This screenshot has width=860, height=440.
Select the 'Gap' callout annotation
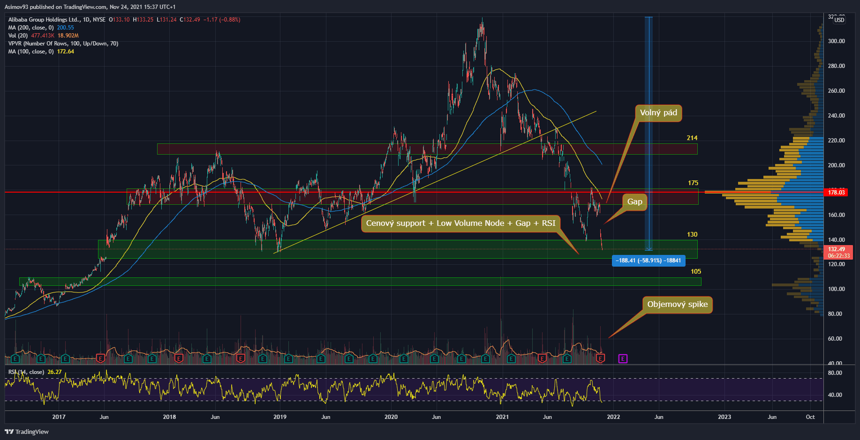[x=634, y=202]
